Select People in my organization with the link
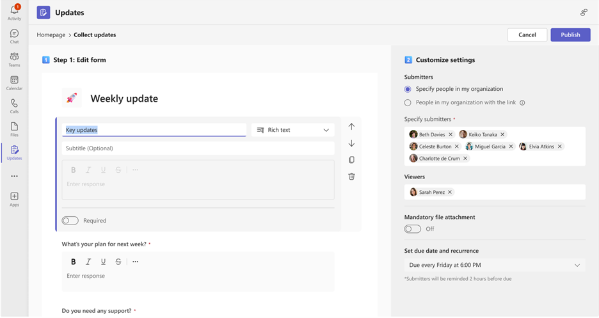The width and height of the screenshot is (599, 318). pos(408,102)
